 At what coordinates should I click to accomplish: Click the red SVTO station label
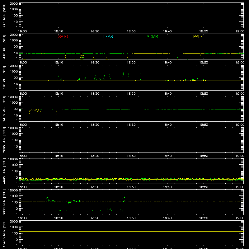tap(63, 36)
